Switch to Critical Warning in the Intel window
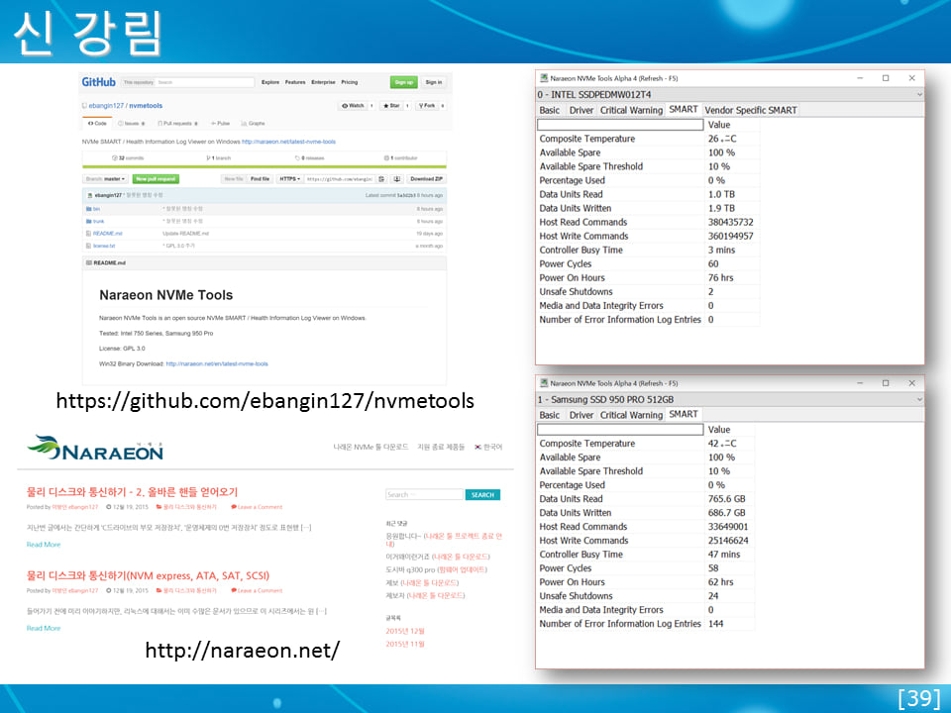Viewport: 951px width, 713px height. pos(631,110)
